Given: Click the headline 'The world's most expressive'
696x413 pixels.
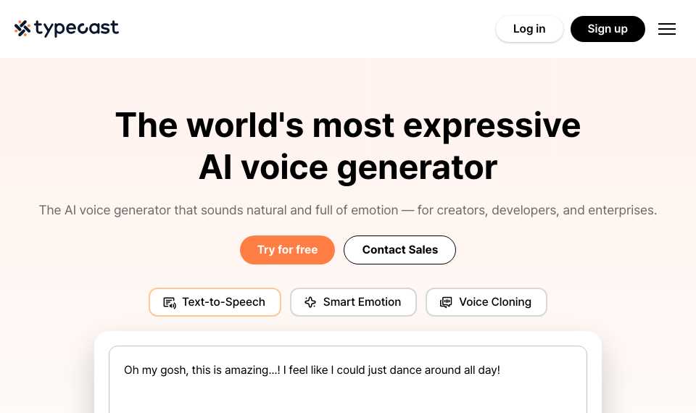Looking at the screenshot, I should (x=348, y=125).
